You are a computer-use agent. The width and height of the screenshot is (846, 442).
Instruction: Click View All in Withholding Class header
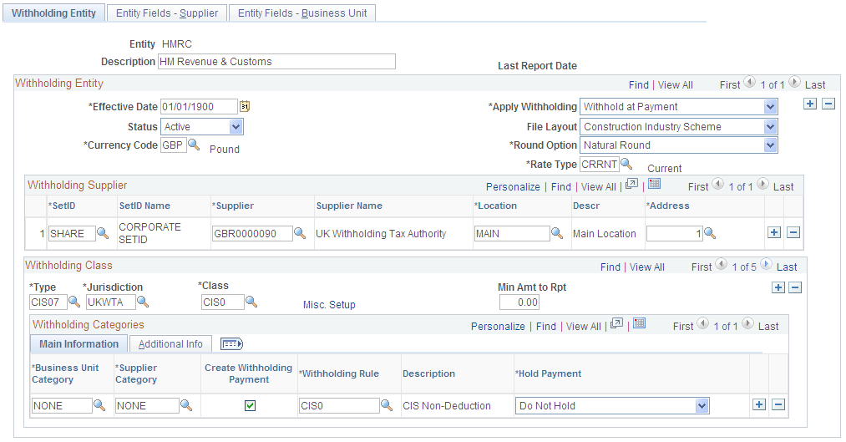647,267
